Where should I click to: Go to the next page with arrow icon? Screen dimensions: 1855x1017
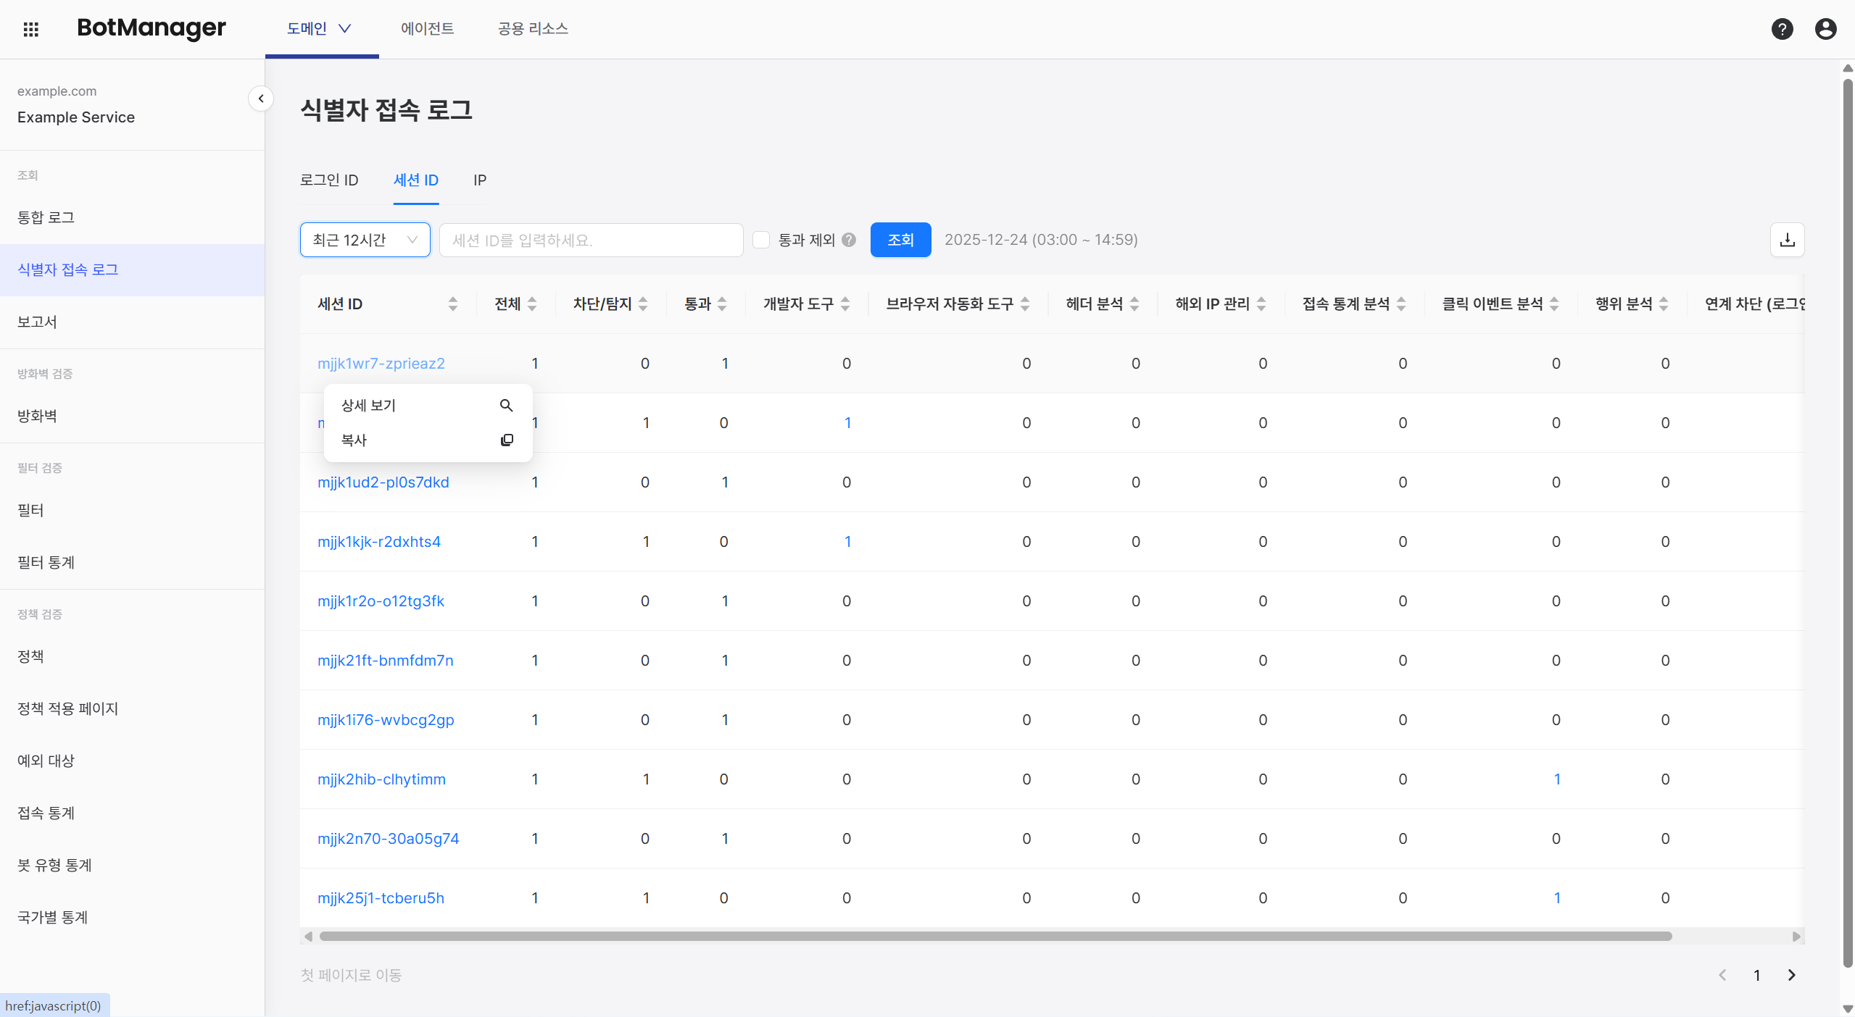point(1791,975)
